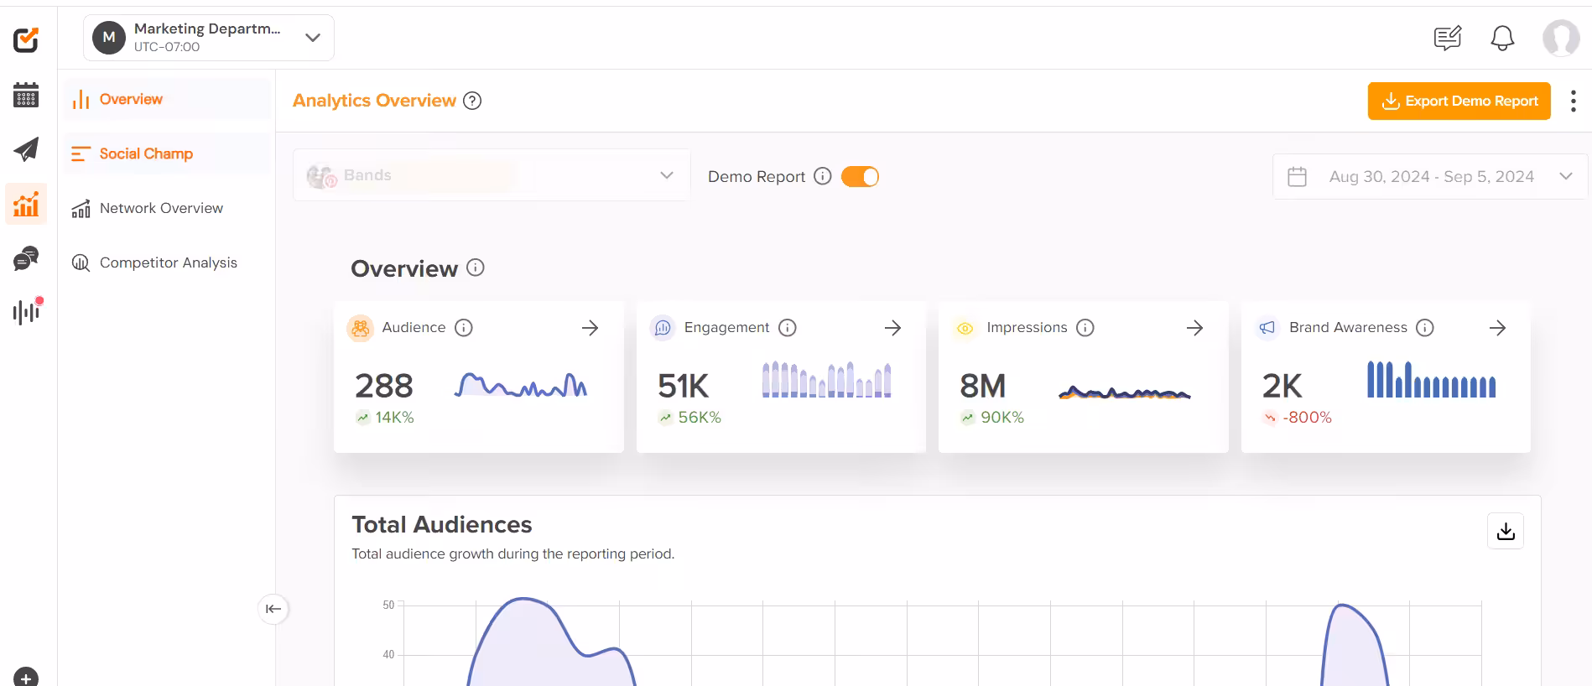Click the Audience info icon
This screenshot has width=1592, height=686.
point(464,328)
